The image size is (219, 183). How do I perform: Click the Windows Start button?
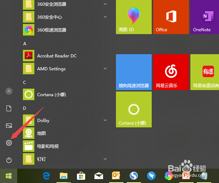(9, 176)
